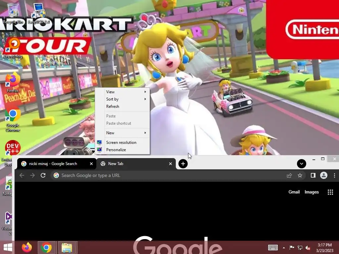Switch to nicki minaj - Google Search tab
Screen dimensions: 339x254
[x=57, y=164]
